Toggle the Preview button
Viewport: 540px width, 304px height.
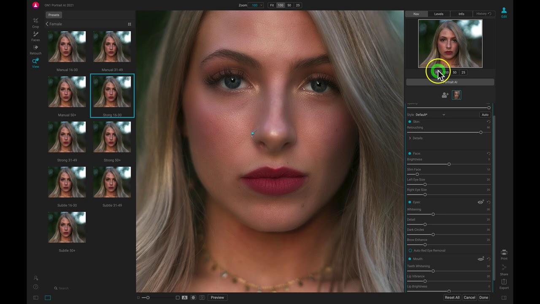point(217,298)
